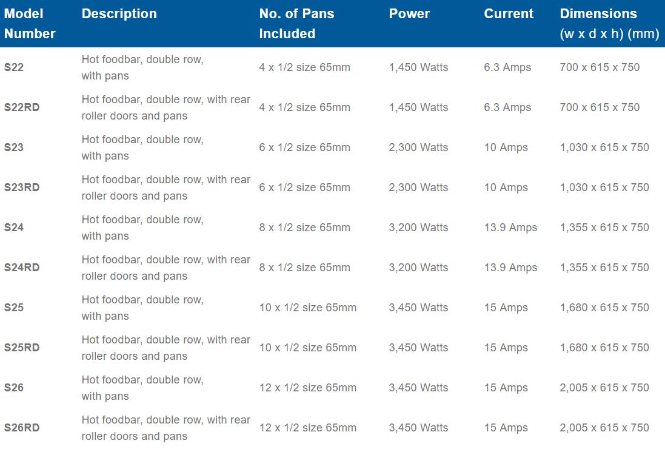Click the Description column header
This screenshot has width=665, height=449.
click(x=119, y=14)
